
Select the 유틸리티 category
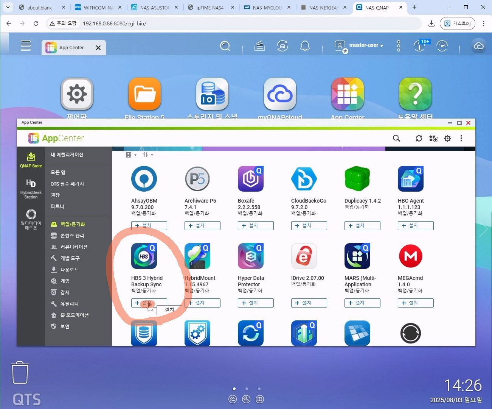click(70, 304)
